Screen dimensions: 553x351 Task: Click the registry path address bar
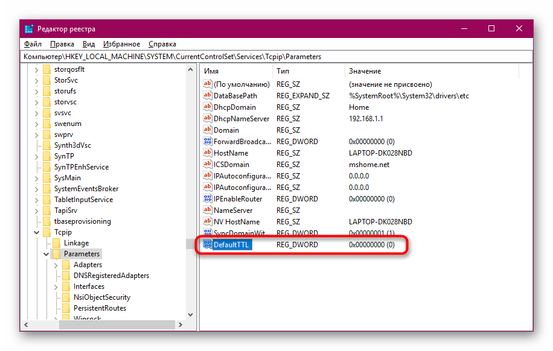tap(276, 57)
